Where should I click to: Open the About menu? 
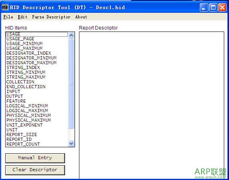tap(81, 17)
